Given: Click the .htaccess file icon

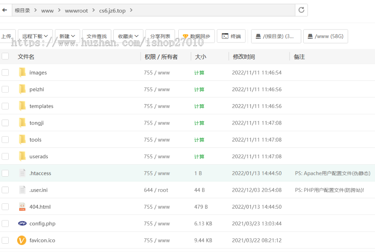Looking at the screenshot, I should tap(22, 173).
